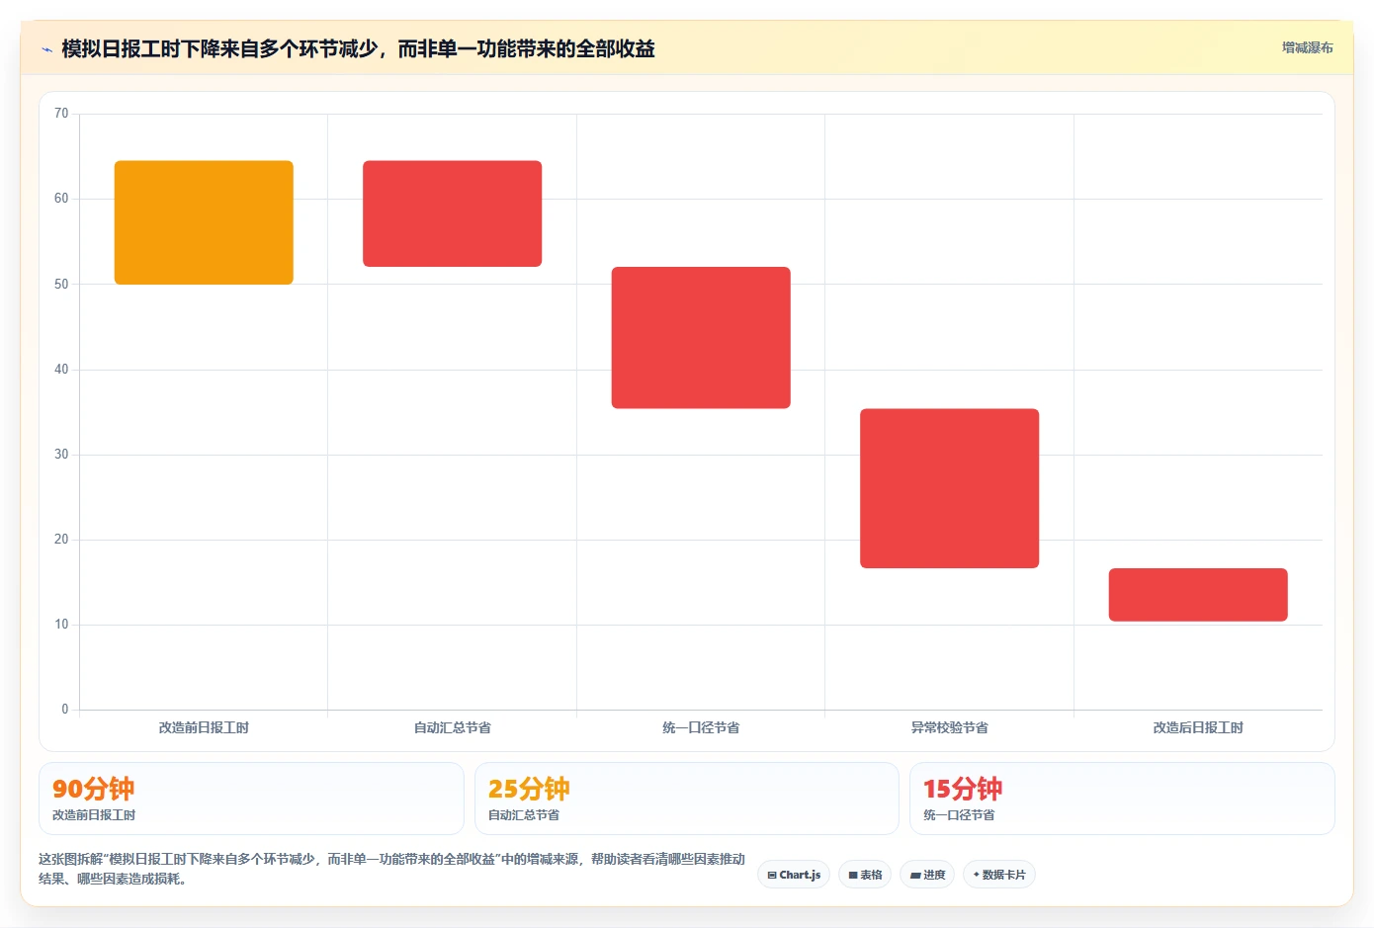The height and width of the screenshot is (928, 1374).
Task: Click the red 异常校验节省 bar
Action: coord(949,488)
